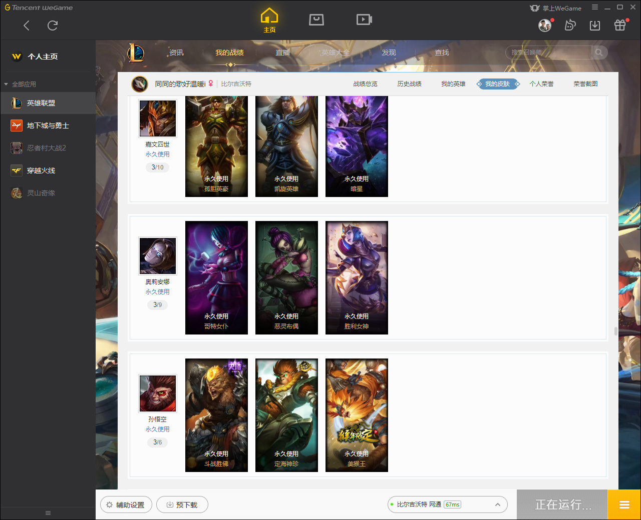Screen dimensions: 641x520
Task: View the 哥特女仆 skin card
Action: click(x=216, y=277)
